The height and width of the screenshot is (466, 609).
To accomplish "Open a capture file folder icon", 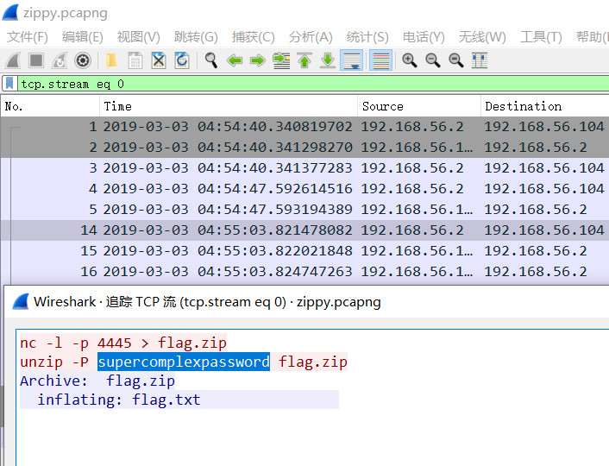I will [x=111, y=60].
